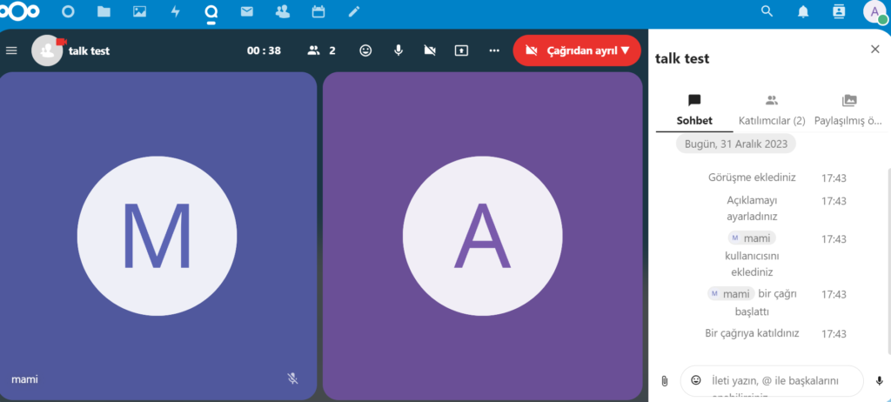Open the Activity lightning icon

click(175, 12)
